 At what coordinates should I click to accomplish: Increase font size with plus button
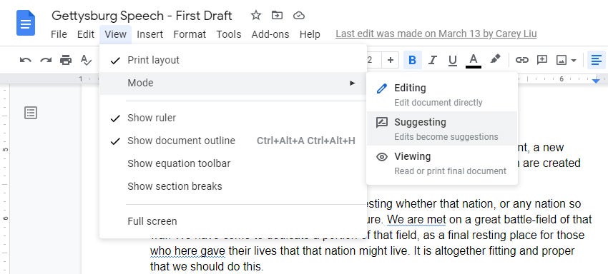click(391, 60)
